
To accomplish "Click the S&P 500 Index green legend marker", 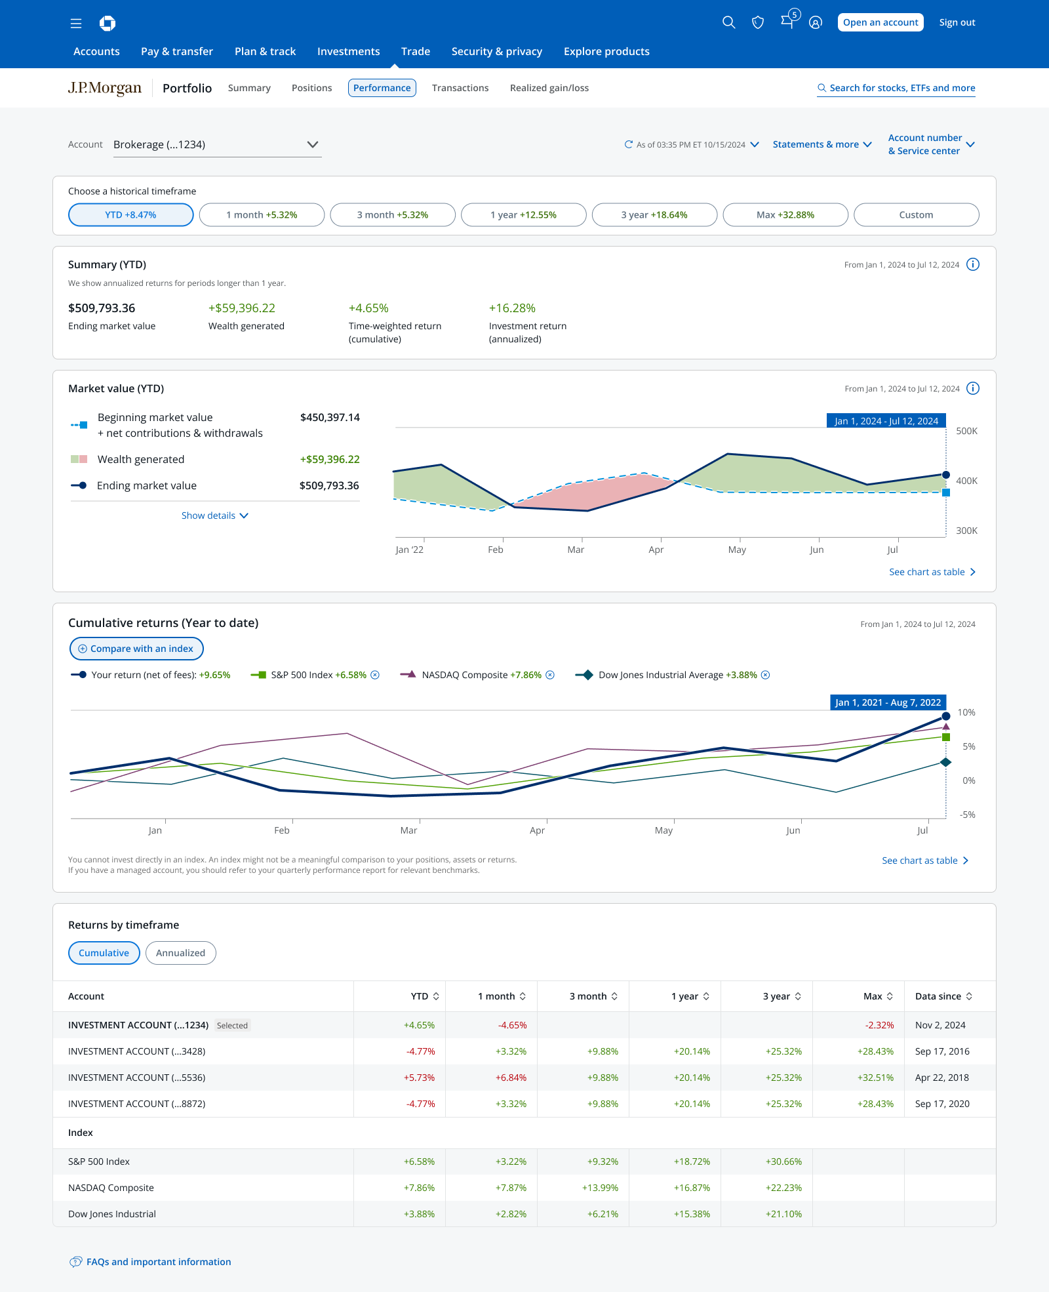I will [x=259, y=675].
